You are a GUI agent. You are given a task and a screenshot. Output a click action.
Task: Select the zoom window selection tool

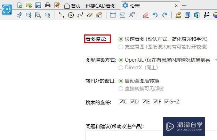pyautogui.click(x=38, y=15)
